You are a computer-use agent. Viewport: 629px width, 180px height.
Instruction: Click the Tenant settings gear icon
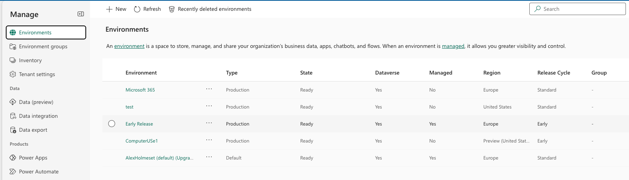pos(13,74)
